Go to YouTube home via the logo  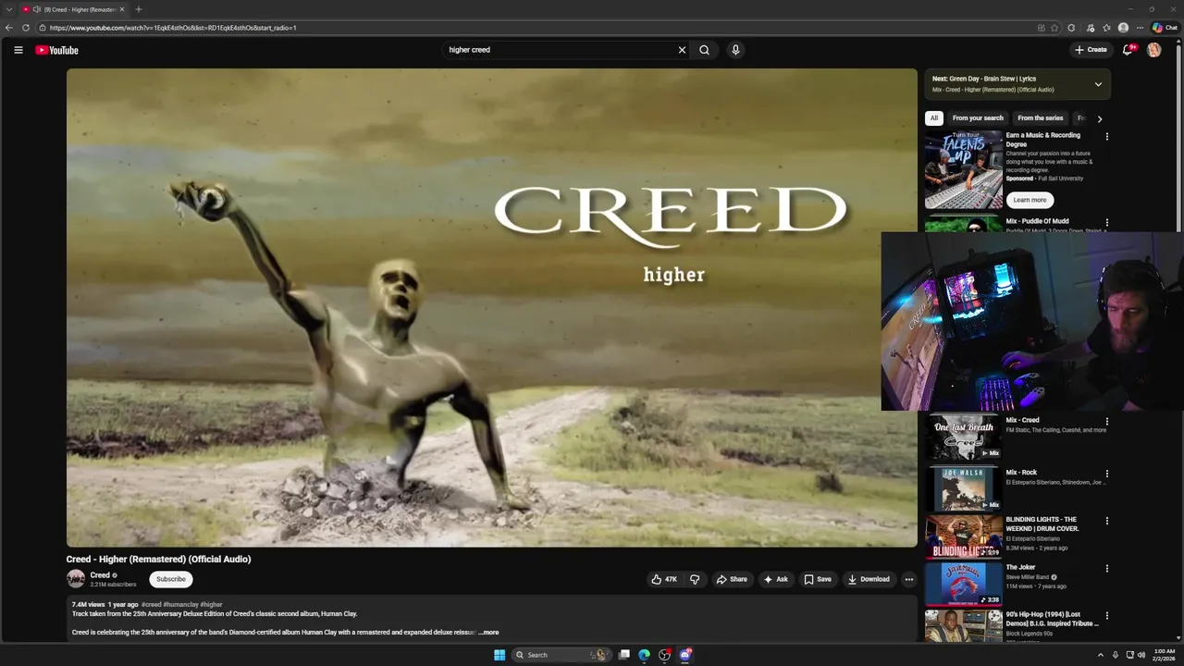click(56, 50)
